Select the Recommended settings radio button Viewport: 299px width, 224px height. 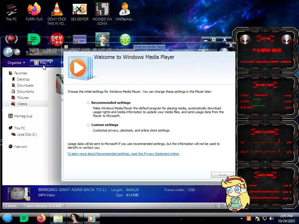tap(88, 102)
